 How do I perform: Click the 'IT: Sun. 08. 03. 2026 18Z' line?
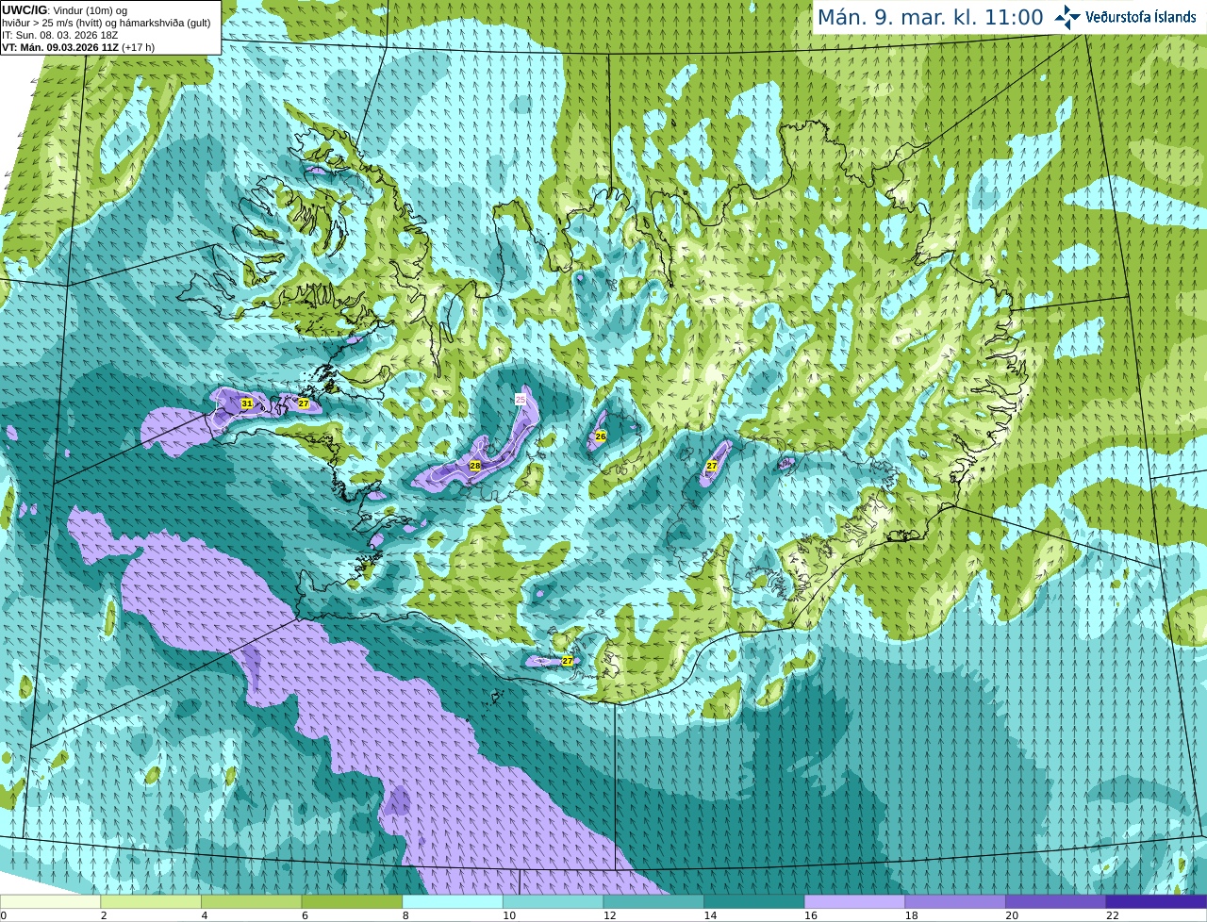59,35
